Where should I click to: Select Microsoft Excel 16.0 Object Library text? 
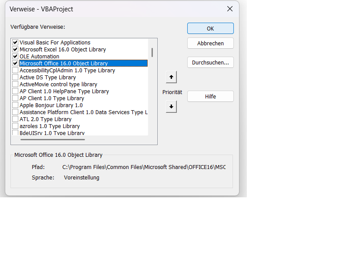click(x=63, y=49)
